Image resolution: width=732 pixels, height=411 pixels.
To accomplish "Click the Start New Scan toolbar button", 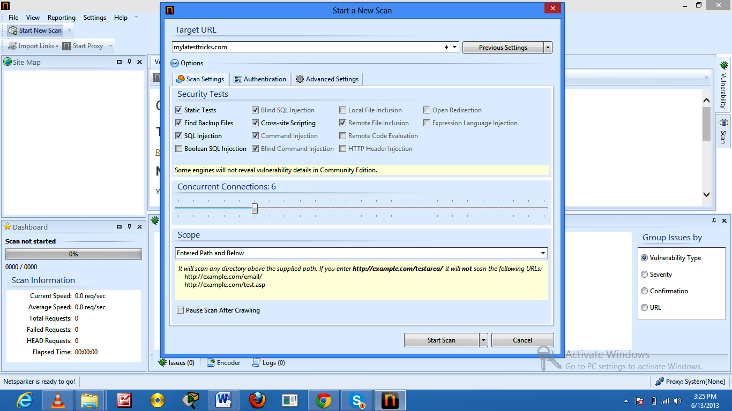I will click(36, 31).
